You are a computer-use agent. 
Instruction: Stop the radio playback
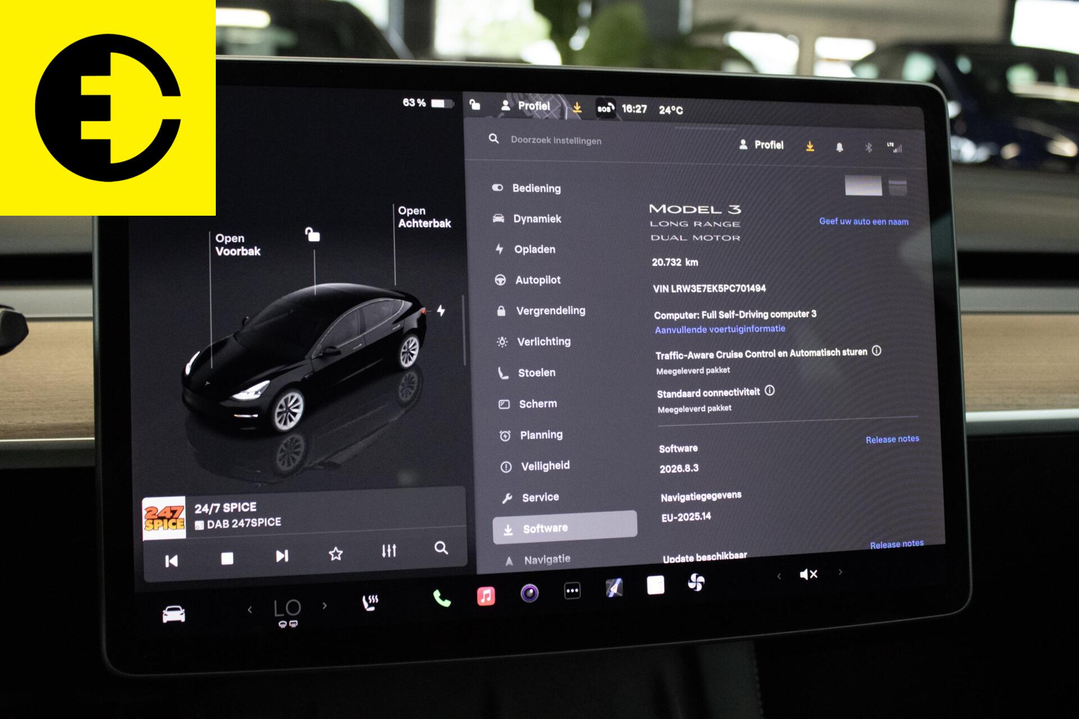(x=227, y=558)
